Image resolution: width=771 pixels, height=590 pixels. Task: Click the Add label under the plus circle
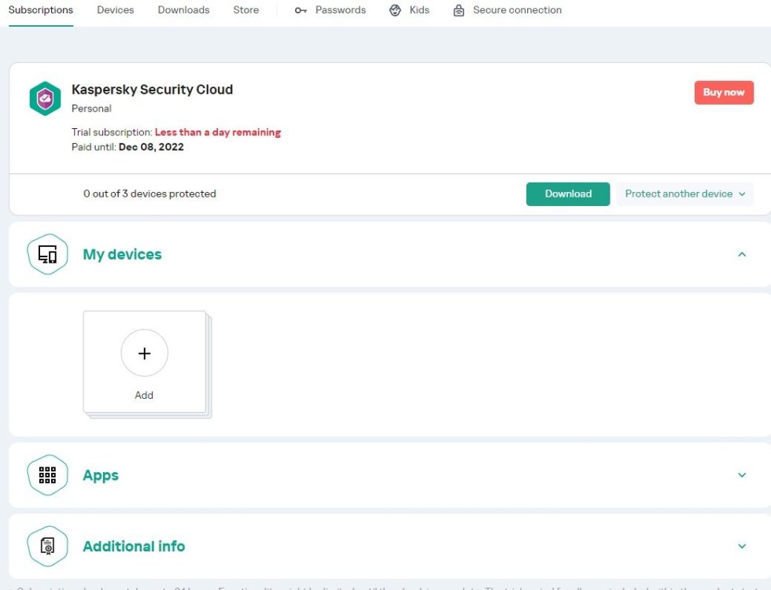pyautogui.click(x=144, y=395)
